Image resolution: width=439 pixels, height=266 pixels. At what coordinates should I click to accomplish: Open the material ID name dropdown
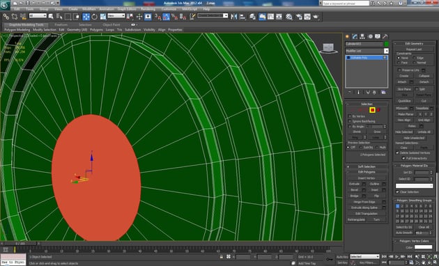point(414,186)
